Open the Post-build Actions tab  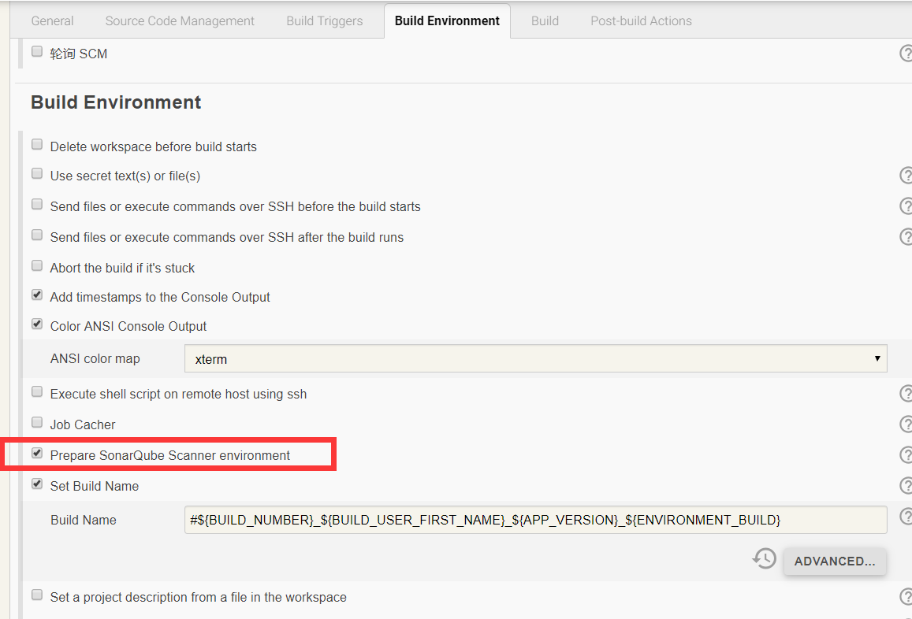point(641,21)
